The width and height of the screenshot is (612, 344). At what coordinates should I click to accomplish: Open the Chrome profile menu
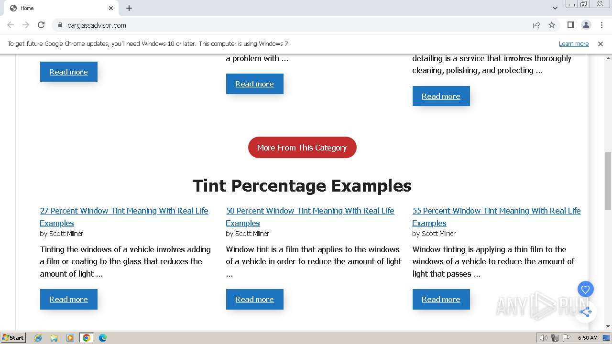586,25
